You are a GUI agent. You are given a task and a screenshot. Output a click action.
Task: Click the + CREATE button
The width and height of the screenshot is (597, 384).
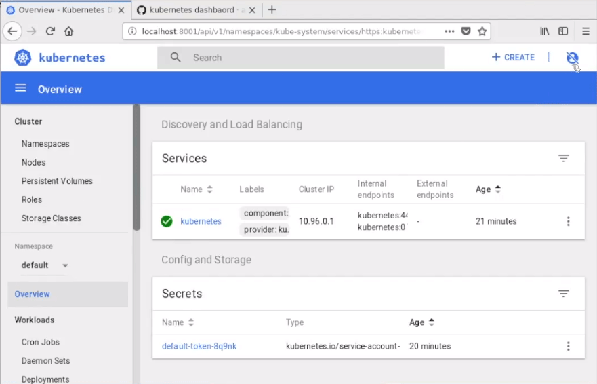(x=513, y=57)
